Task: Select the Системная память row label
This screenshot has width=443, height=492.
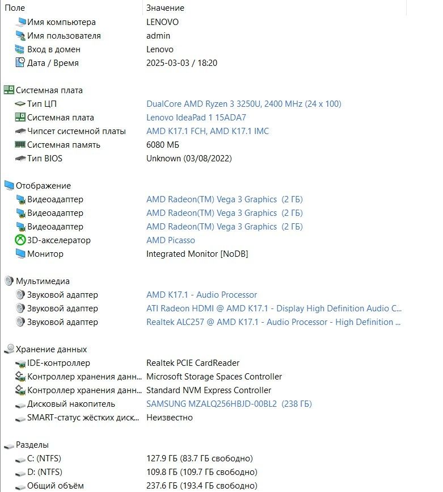Action: point(64,145)
